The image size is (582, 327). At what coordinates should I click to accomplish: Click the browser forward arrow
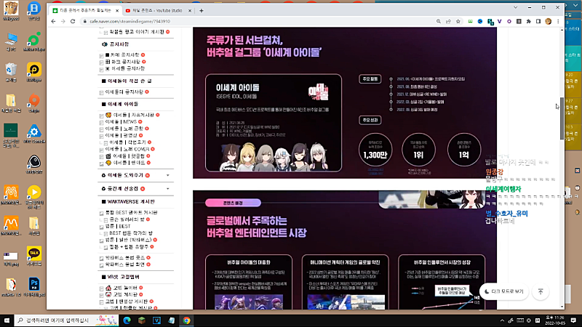[x=63, y=22]
